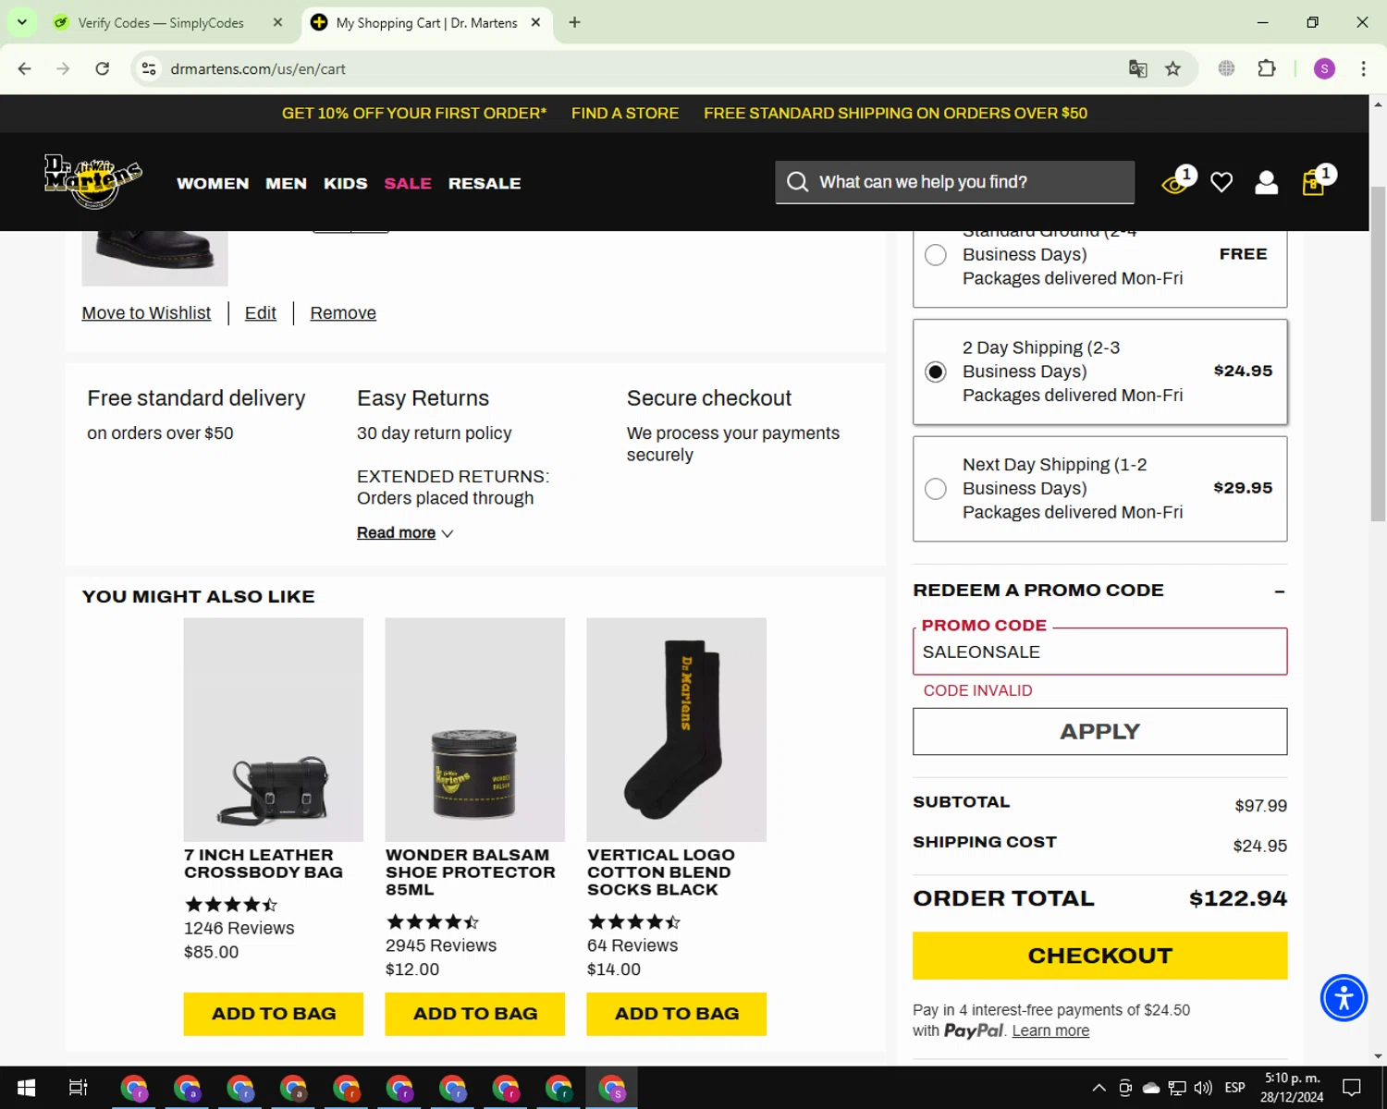This screenshot has height=1109, width=1387.
Task: Open the volume control in tray
Action: 1203,1088
